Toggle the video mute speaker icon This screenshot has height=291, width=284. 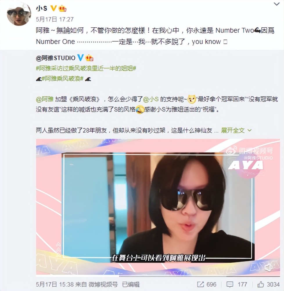click(268, 267)
